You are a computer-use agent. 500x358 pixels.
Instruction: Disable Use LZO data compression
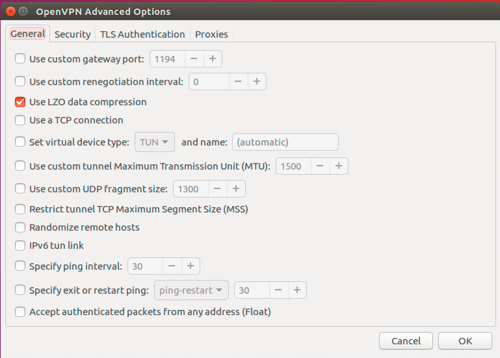point(20,102)
